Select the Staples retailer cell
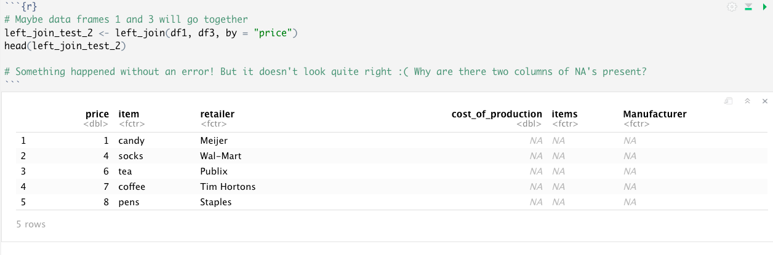The image size is (773, 255). point(216,202)
